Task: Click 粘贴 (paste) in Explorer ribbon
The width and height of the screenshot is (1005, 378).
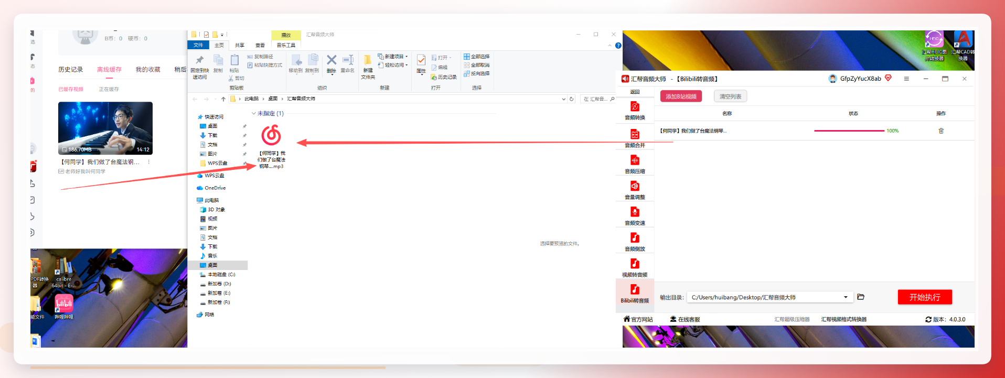Action: (234, 63)
